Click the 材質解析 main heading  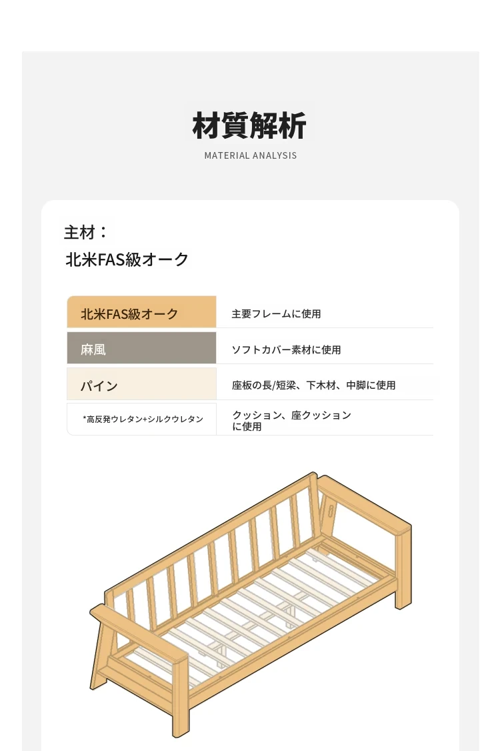click(249, 125)
